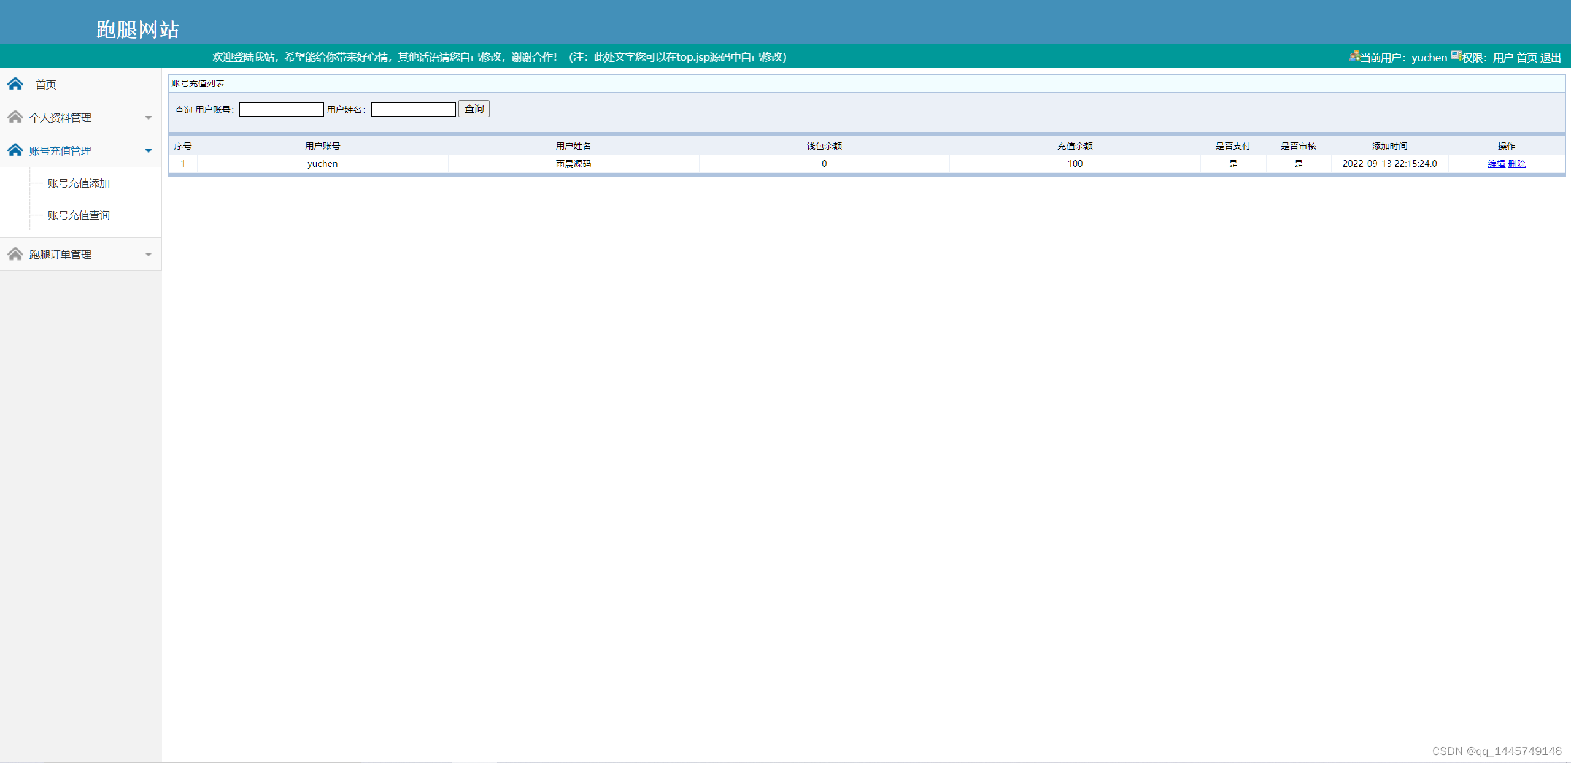Expand the 跑腿订单管理 dropdown arrow

(x=149, y=255)
